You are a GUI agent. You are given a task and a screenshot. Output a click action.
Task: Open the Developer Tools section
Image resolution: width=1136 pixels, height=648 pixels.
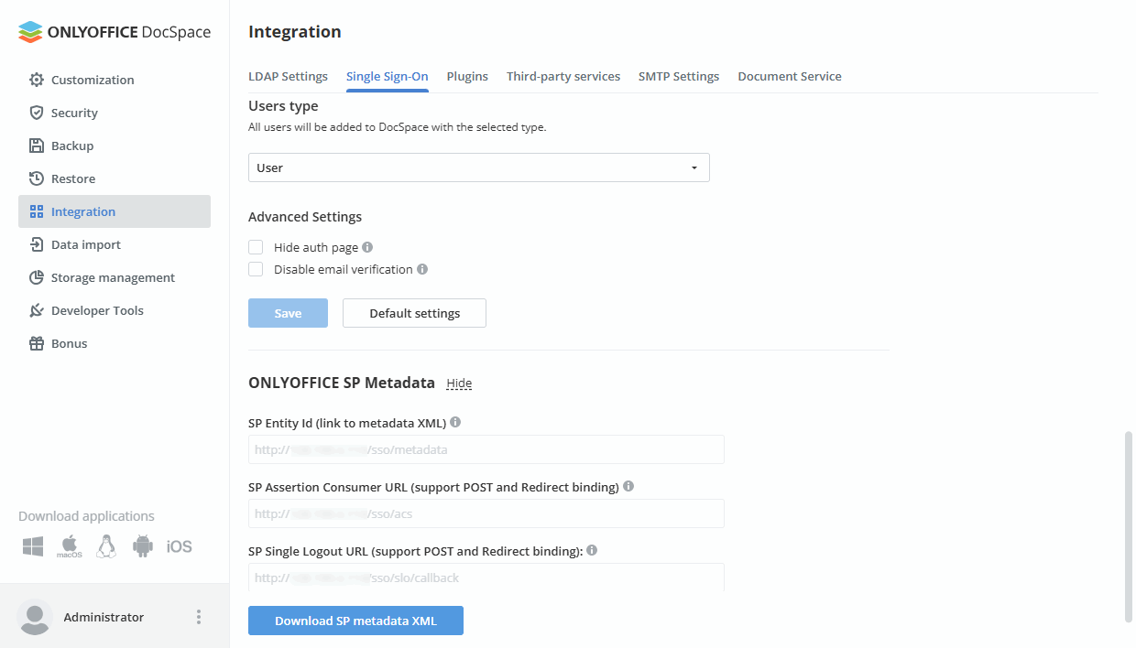pyautogui.click(x=98, y=310)
